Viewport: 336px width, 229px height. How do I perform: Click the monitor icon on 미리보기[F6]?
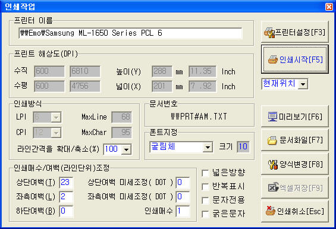[x=272, y=117]
